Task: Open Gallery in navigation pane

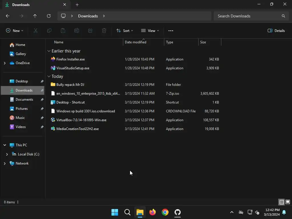Action: pos(21,54)
